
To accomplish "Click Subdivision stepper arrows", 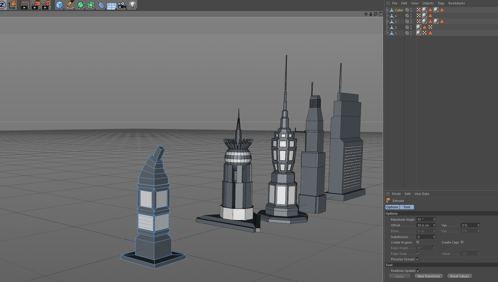I will pos(434,237).
